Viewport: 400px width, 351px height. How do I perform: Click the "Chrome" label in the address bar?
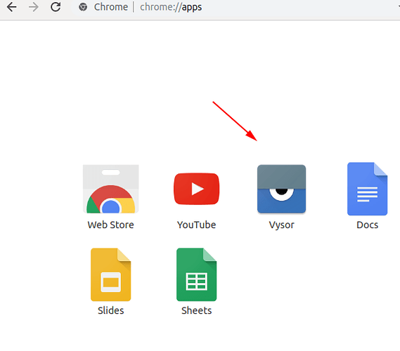[x=111, y=7]
